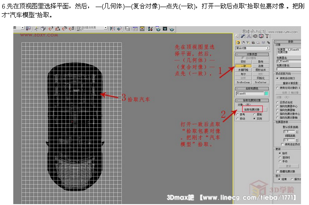Click the Align tool icon
This screenshot has width=309, height=205.
(120, 29)
